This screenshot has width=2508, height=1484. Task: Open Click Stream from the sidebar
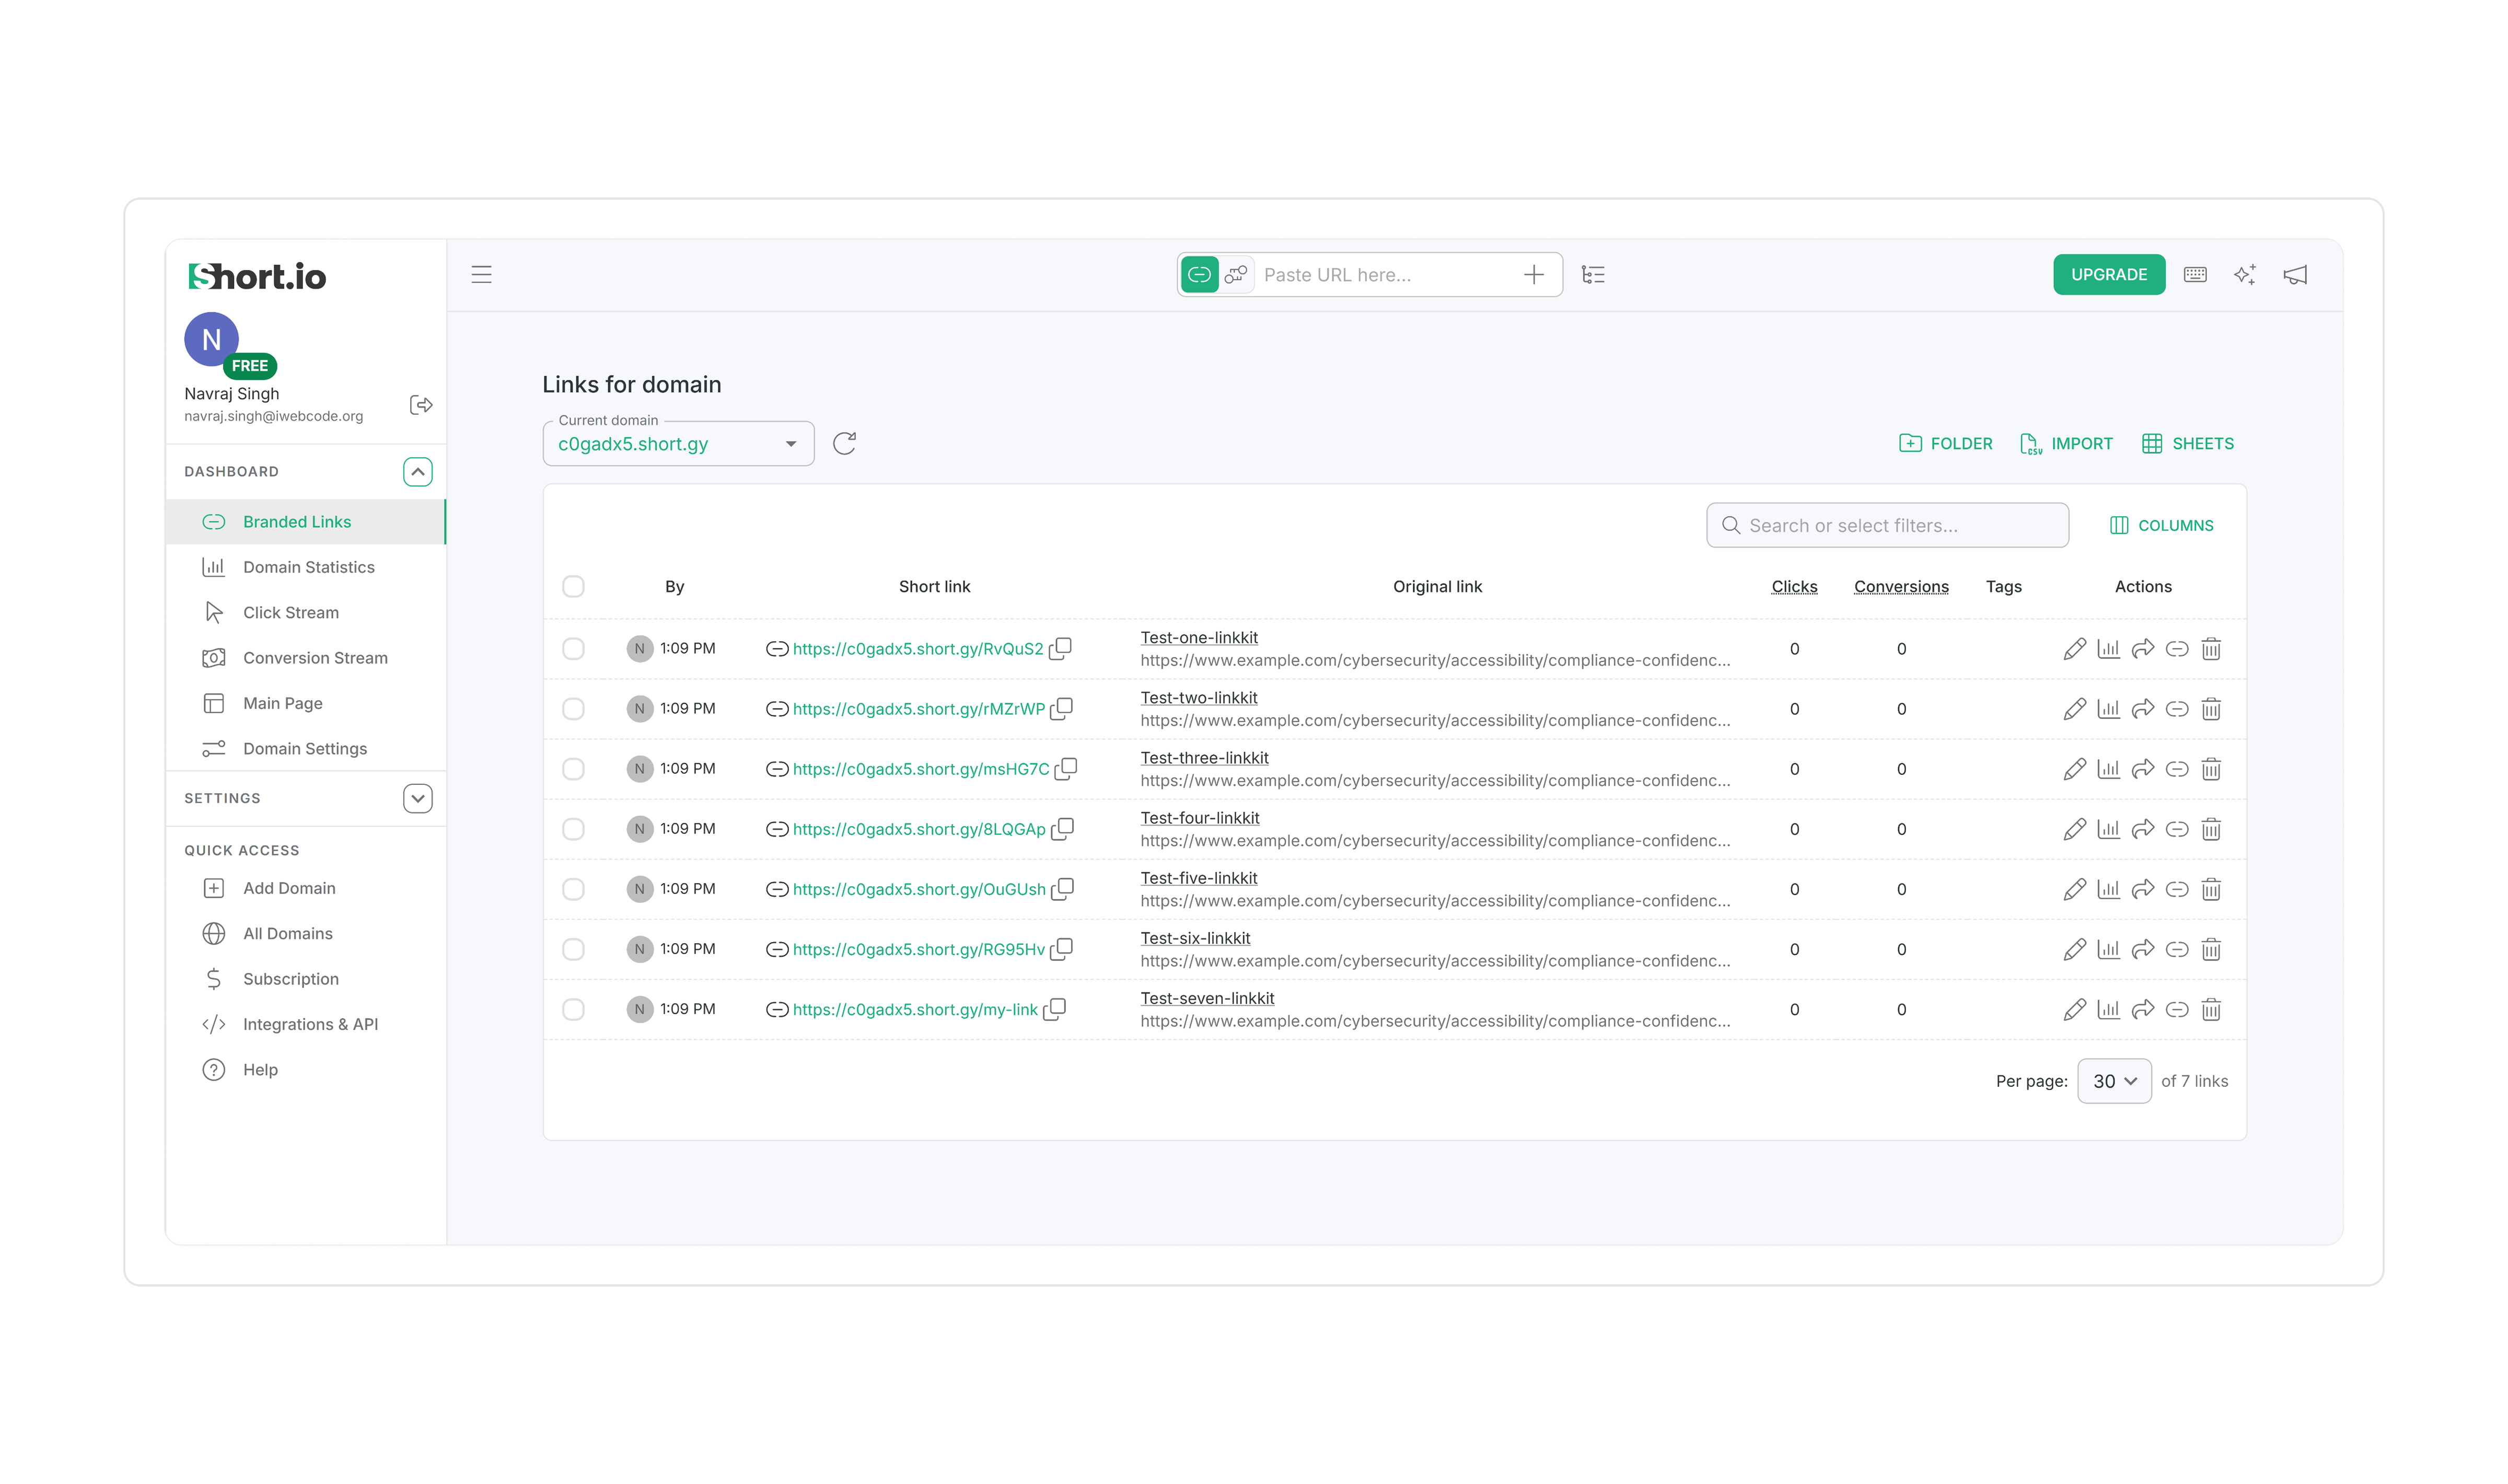290,612
